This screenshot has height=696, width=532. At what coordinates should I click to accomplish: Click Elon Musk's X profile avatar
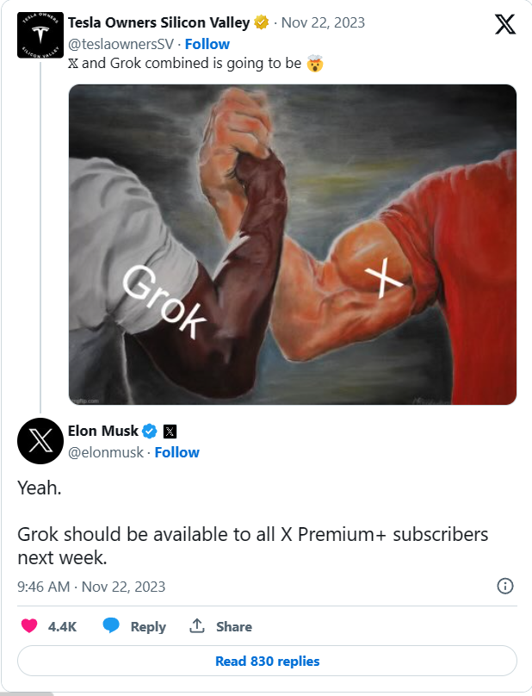[x=40, y=441]
